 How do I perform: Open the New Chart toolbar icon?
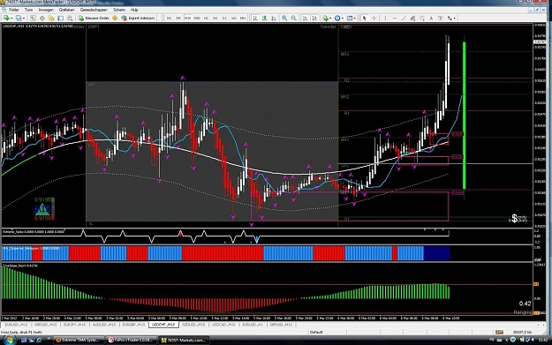6,18
